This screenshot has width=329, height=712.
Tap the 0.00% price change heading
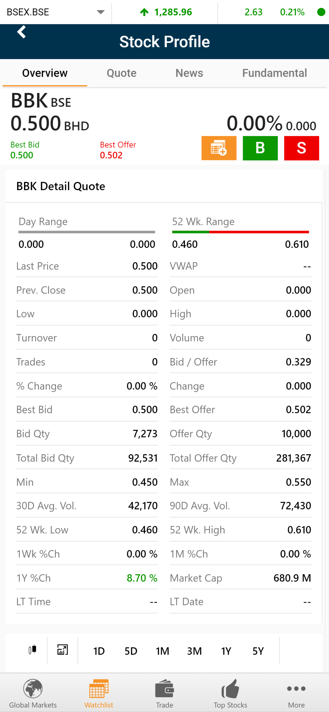(x=255, y=123)
